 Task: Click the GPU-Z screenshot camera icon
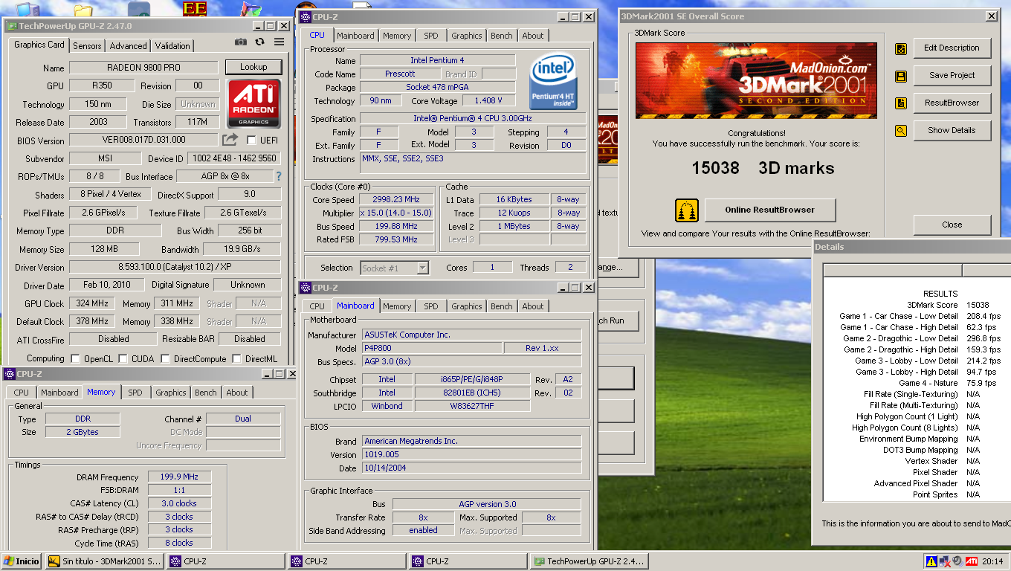pyautogui.click(x=241, y=42)
